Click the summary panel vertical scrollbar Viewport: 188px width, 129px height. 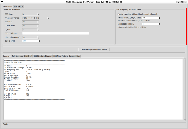click(x=185, y=89)
